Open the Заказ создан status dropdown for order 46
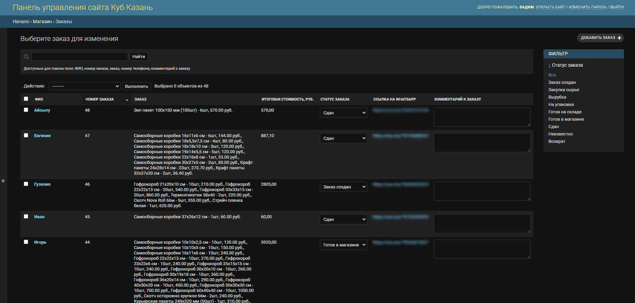The width and height of the screenshot is (635, 303). pyautogui.click(x=343, y=187)
